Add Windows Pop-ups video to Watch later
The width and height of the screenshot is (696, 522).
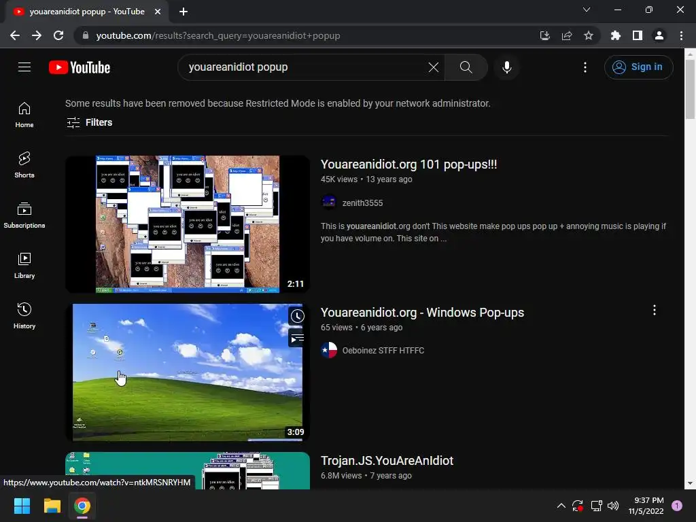pyautogui.click(x=297, y=316)
